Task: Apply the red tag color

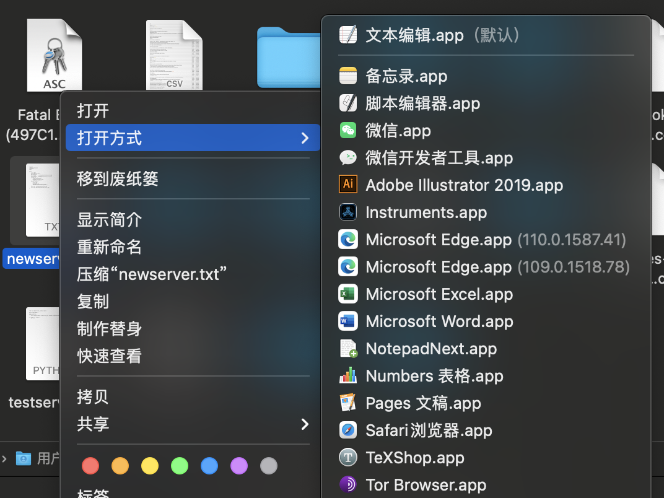Action: click(x=90, y=465)
